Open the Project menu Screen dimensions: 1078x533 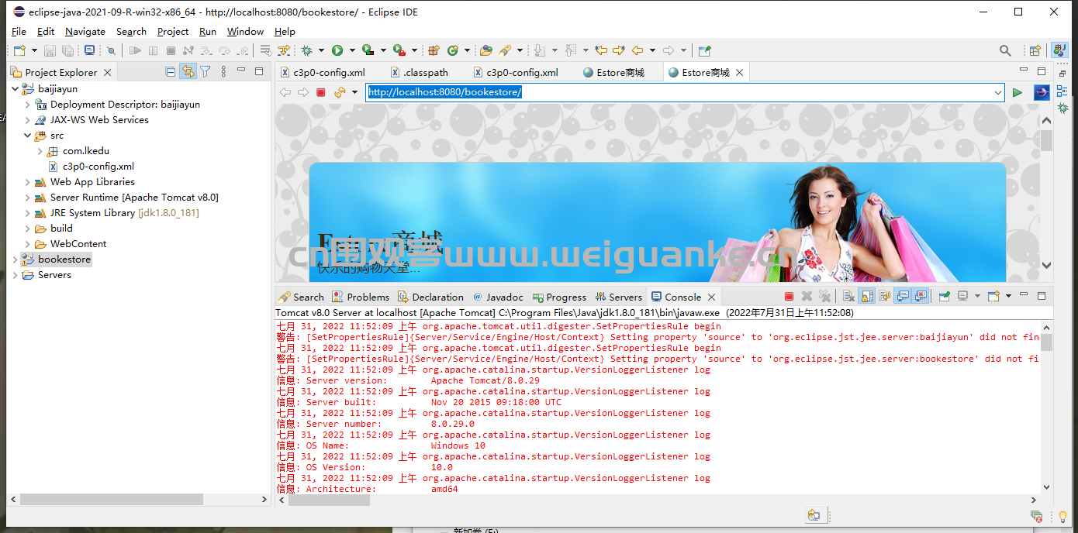tap(173, 32)
